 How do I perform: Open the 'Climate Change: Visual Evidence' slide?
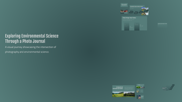point(134,23)
